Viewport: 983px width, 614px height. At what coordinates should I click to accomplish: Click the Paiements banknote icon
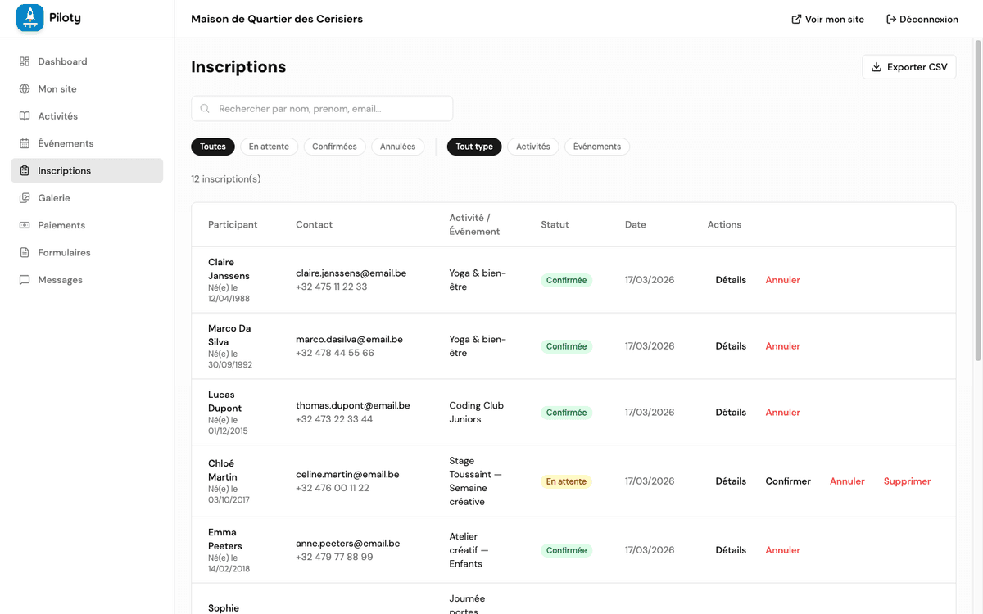click(25, 225)
